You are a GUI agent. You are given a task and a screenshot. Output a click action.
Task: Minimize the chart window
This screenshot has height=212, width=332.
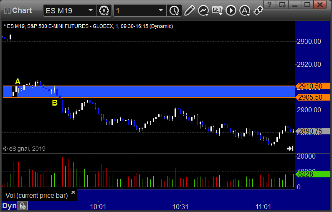pos(295,5)
